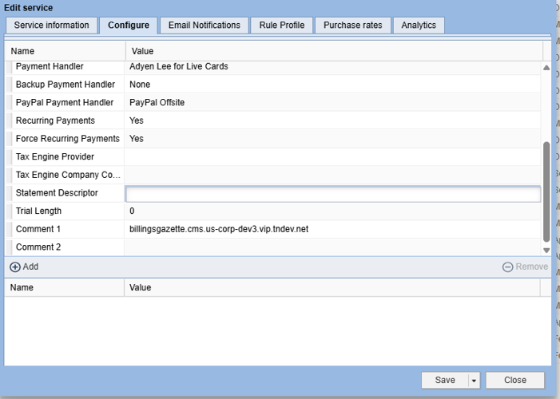Change the Payment Handler value

pos(178,66)
